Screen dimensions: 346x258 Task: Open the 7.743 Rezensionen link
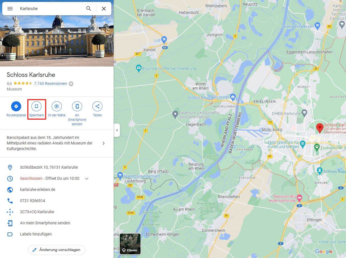(x=50, y=83)
